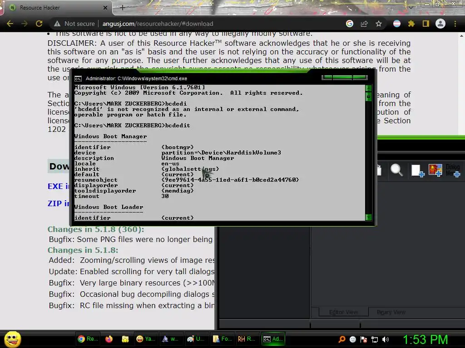Screen dimensions: 465x348
Task: Click the cmd window scrollbar up arrow
Action: click(368, 88)
